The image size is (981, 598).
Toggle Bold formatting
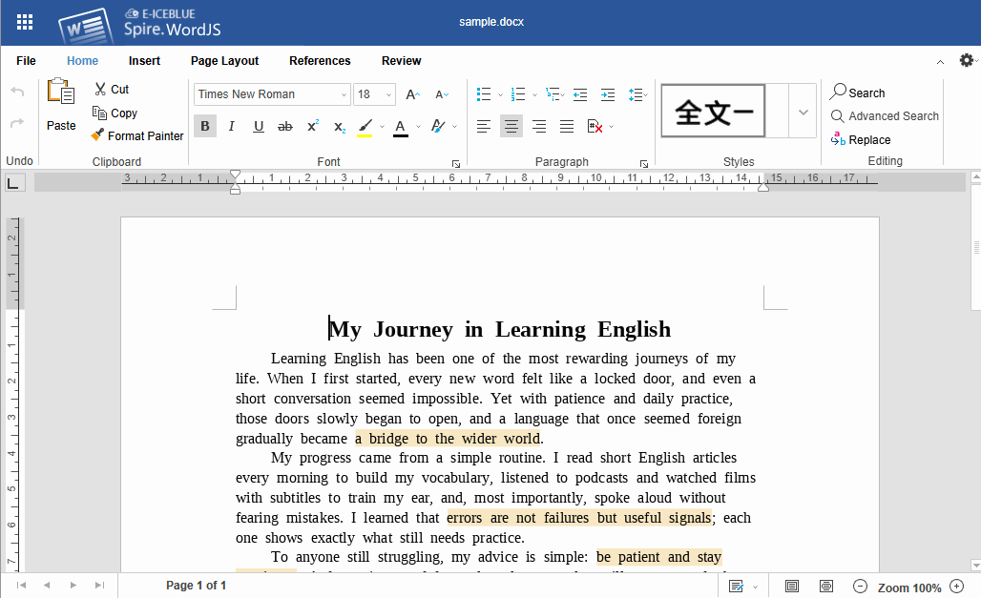pyautogui.click(x=205, y=126)
